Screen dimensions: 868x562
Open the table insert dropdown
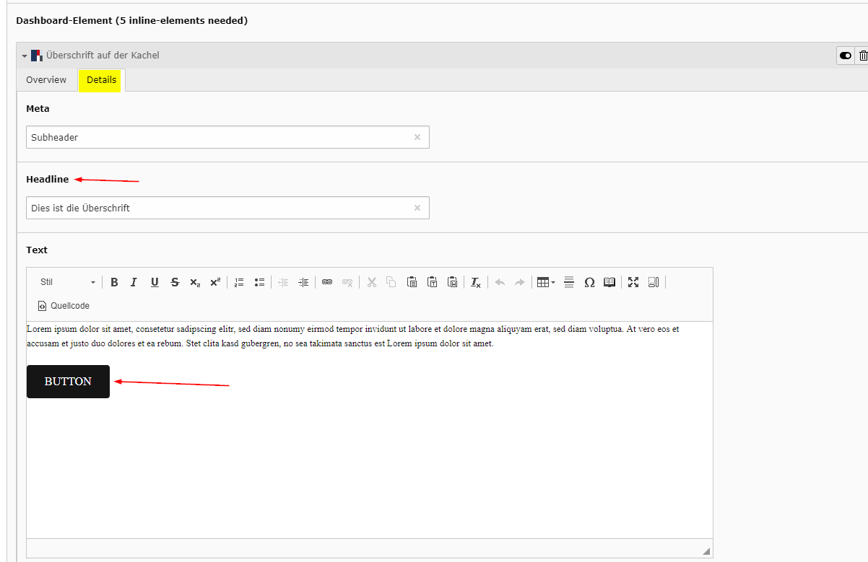(x=545, y=282)
